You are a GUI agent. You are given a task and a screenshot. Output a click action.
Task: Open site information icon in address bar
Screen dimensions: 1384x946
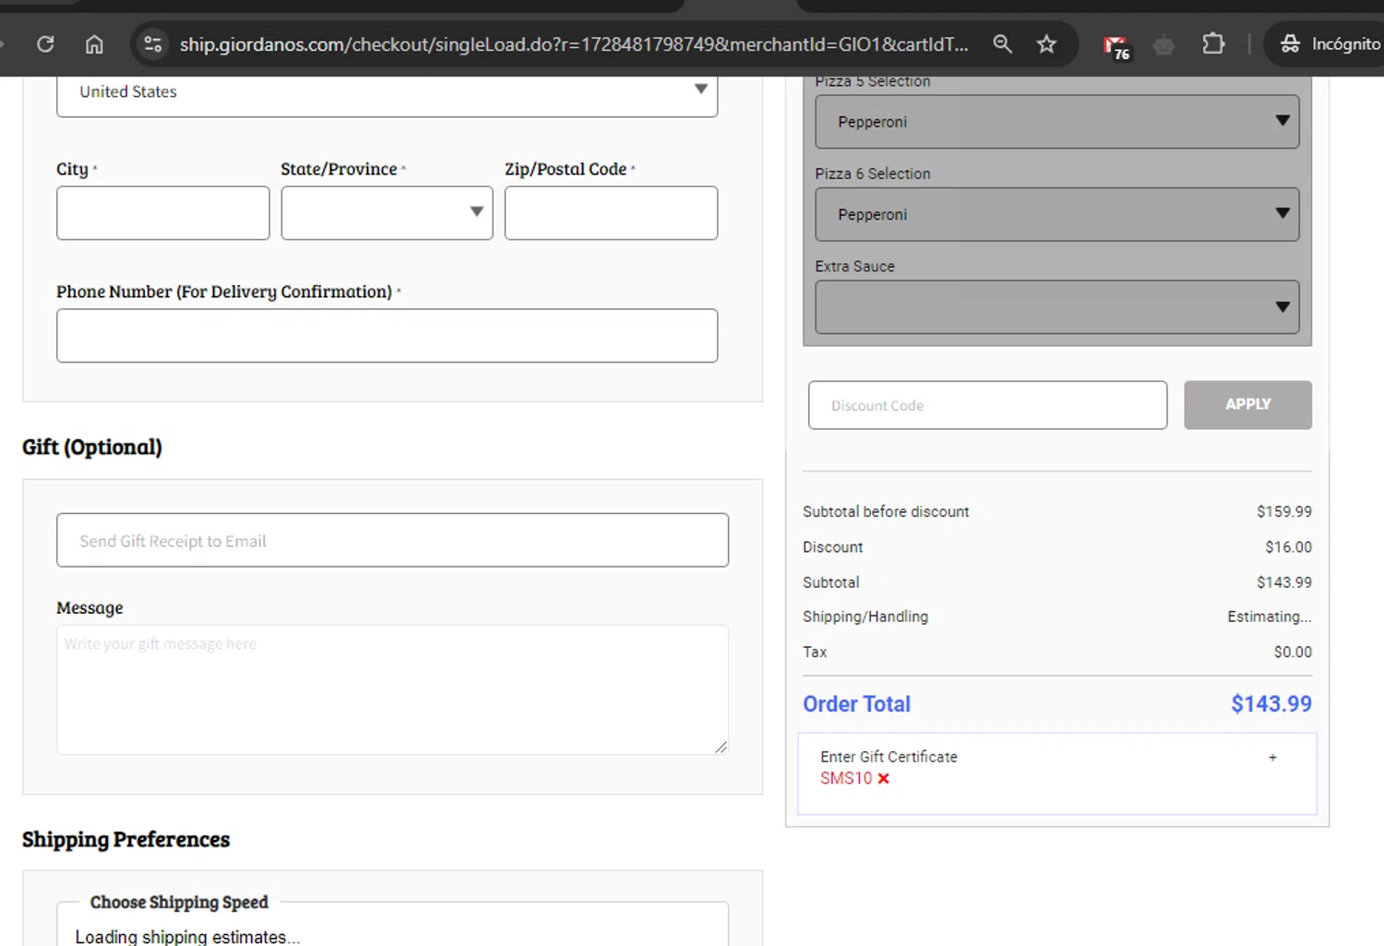click(153, 44)
